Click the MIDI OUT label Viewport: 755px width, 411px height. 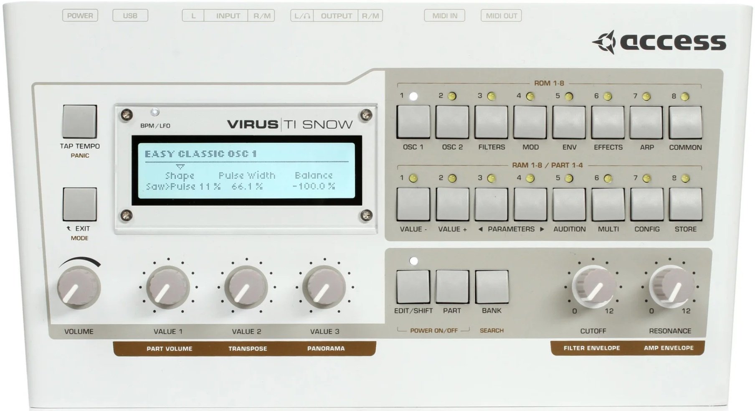tap(501, 16)
